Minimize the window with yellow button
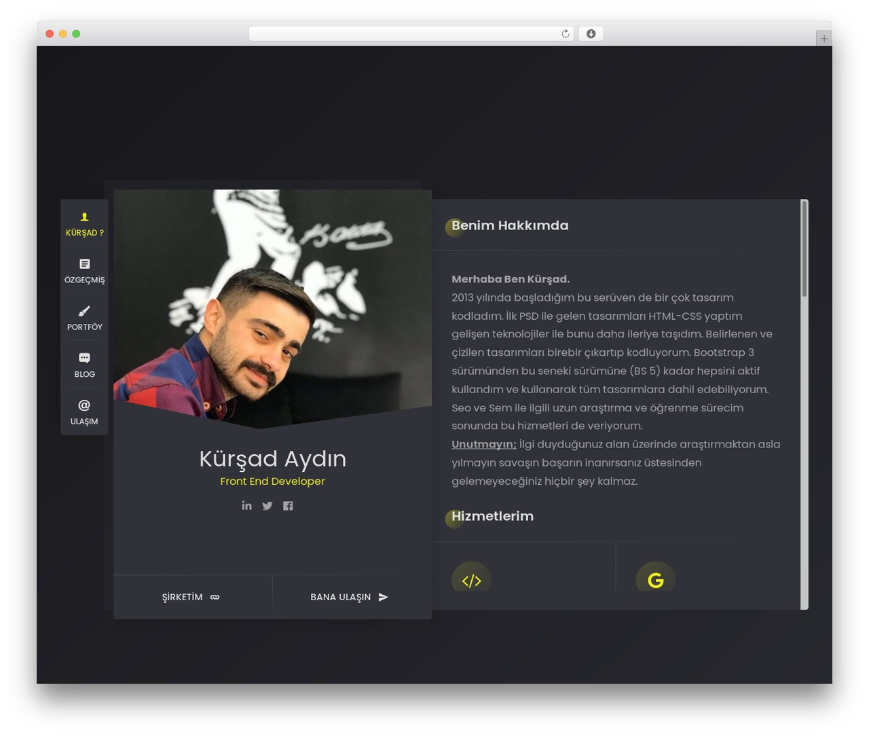Viewport: 869px width, 736px height. click(62, 34)
